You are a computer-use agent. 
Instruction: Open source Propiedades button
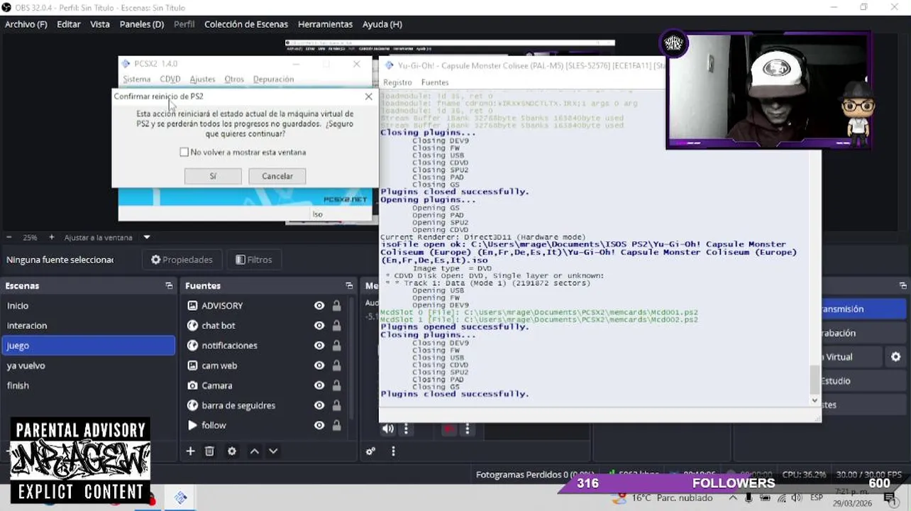click(182, 260)
